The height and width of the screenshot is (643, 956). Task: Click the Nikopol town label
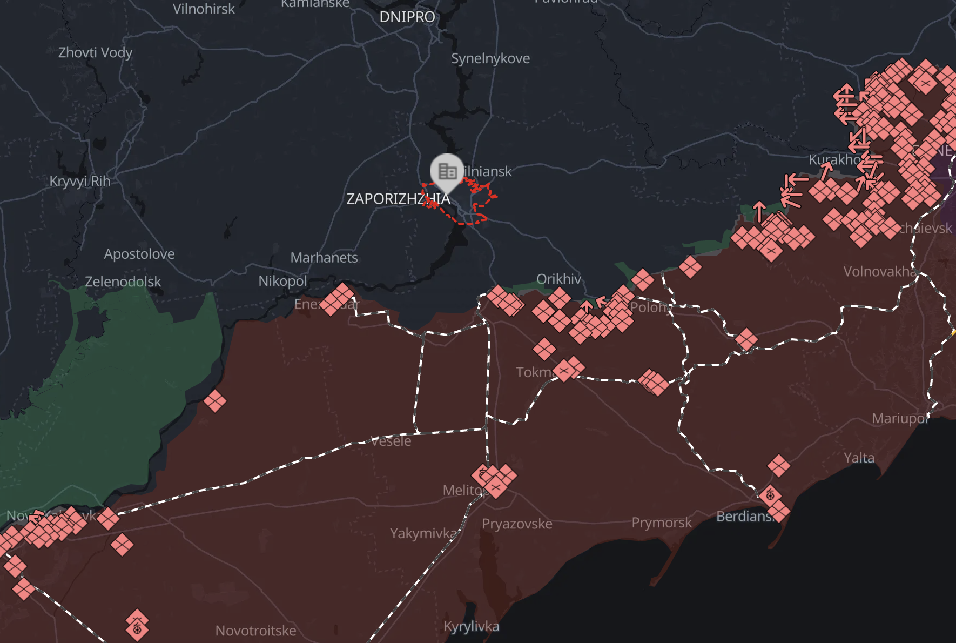[282, 281]
